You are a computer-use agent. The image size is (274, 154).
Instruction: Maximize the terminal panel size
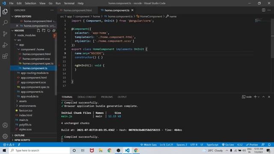click(264, 97)
